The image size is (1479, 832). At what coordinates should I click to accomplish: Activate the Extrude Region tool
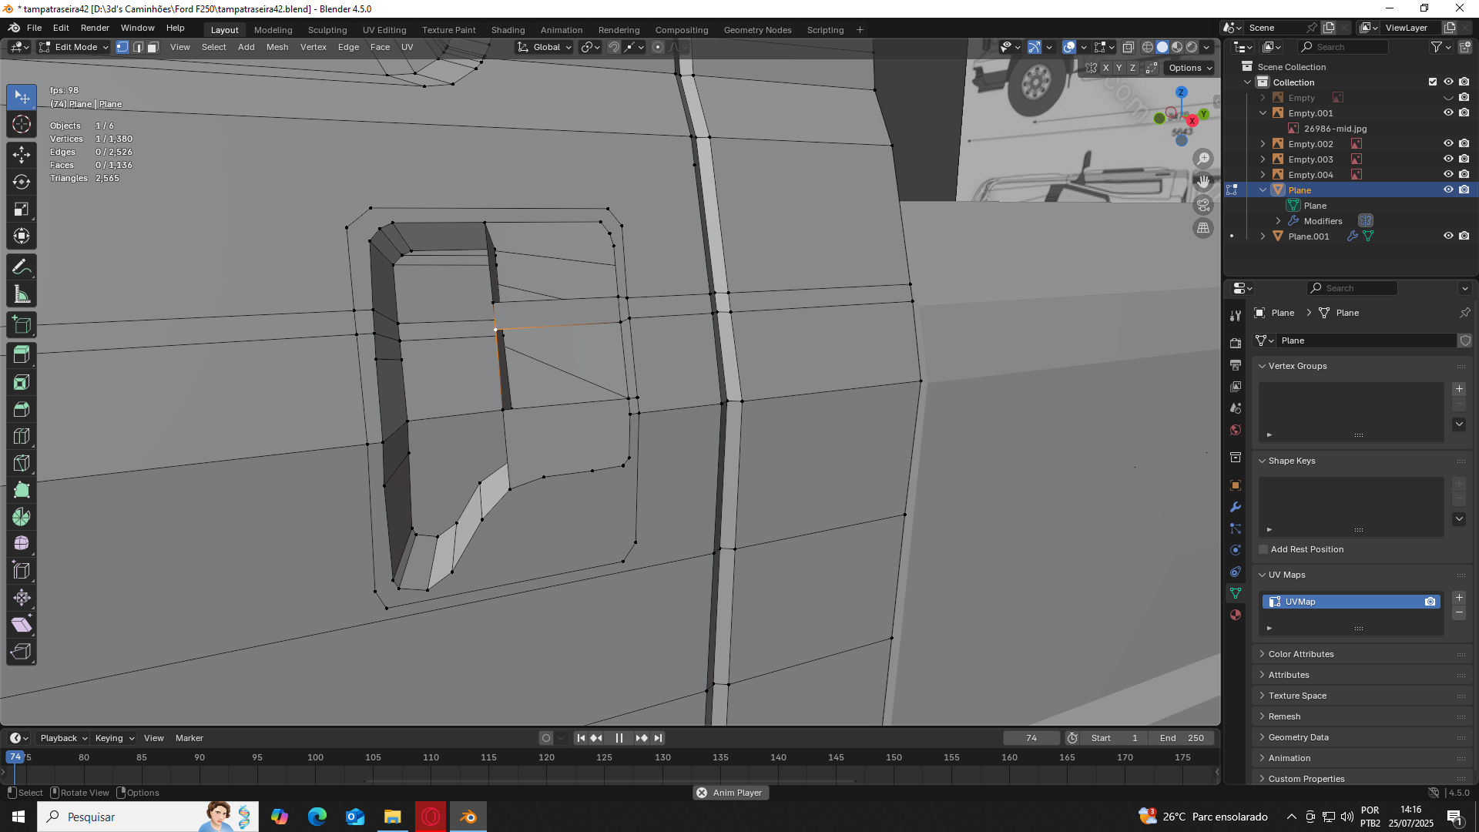(22, 355)
